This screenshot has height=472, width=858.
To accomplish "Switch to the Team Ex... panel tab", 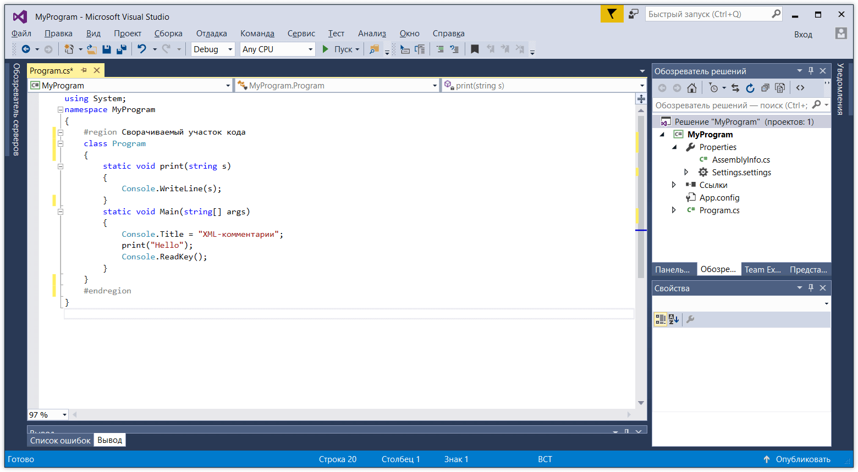I will 763,269.
